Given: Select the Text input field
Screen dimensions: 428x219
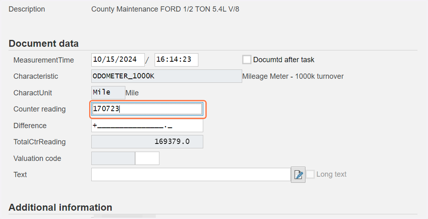Looking at the screenshot, I should [191, 174].
